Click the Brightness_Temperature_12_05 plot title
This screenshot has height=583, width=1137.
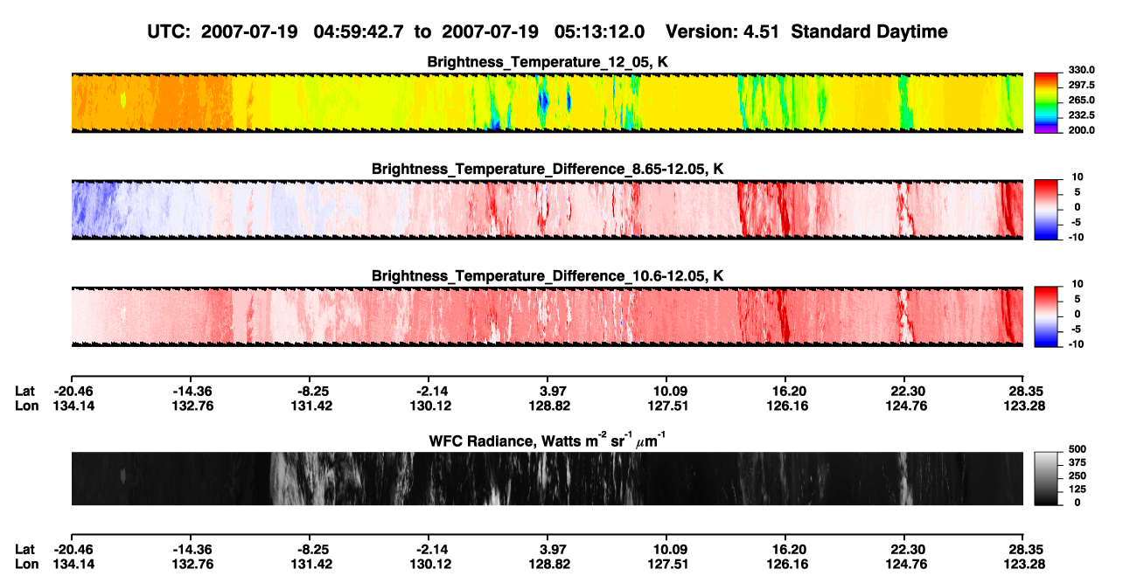coord(548,62)
